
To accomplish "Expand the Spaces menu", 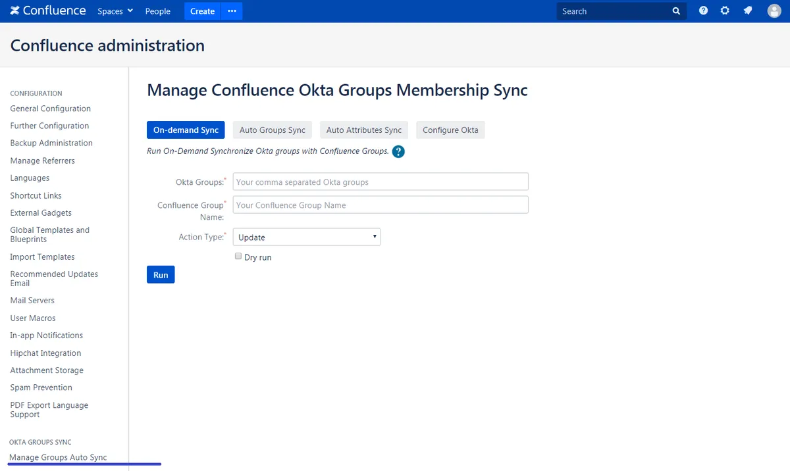I will tap(115, 11).
